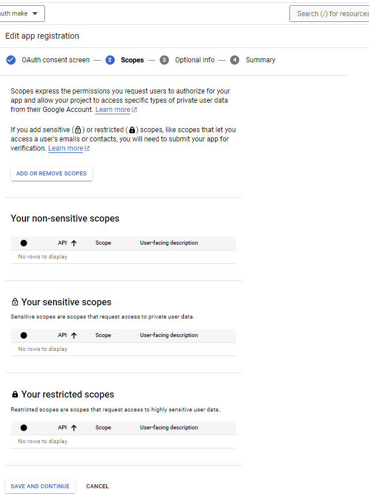Click the API sort arrow in restricted scopes
The height and width of the screenshot is (494, 369).
point(74,428)
